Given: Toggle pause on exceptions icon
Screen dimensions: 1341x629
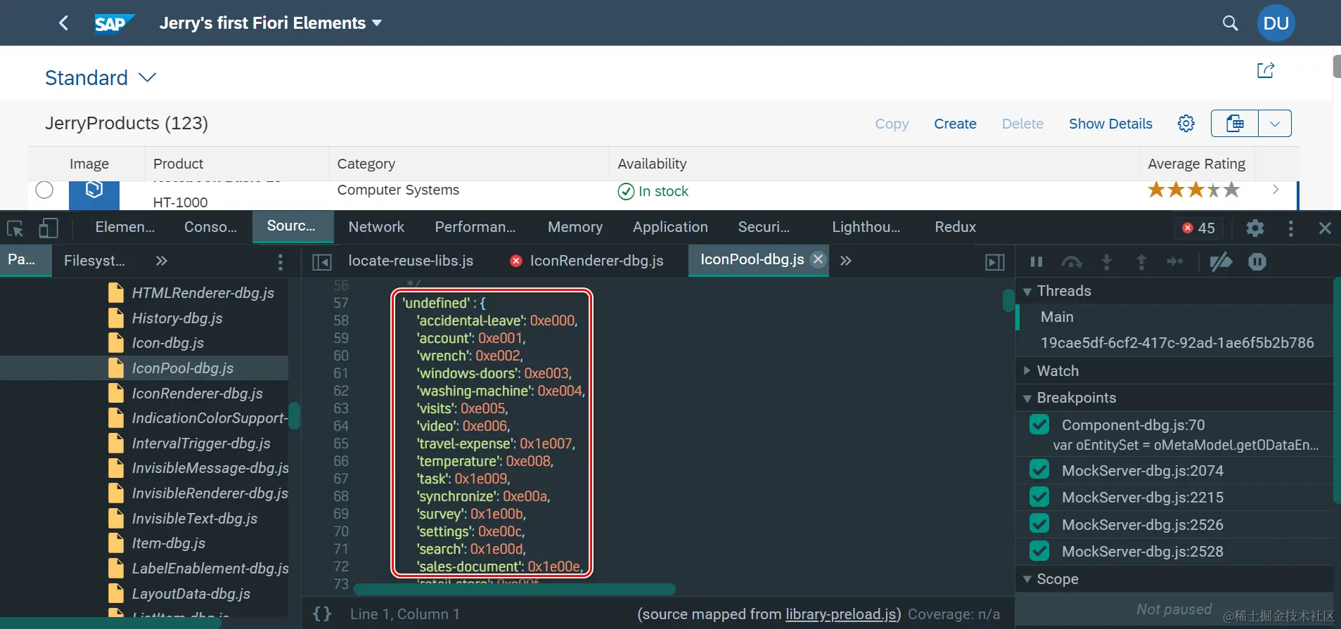Looking at the screenshot, I should pos(1257,261).
